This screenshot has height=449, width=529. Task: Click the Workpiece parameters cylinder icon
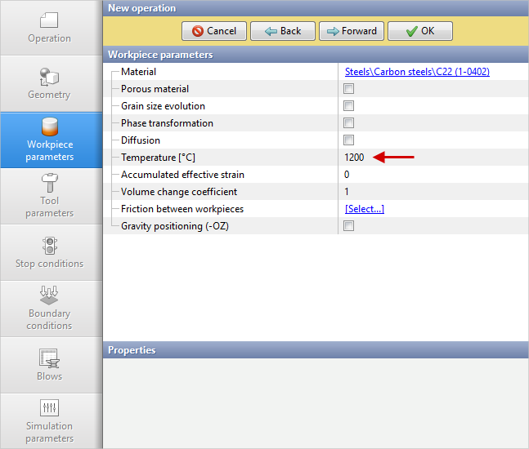tap(49, 127)
